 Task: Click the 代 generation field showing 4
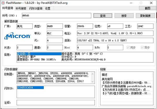click(55, 41)
